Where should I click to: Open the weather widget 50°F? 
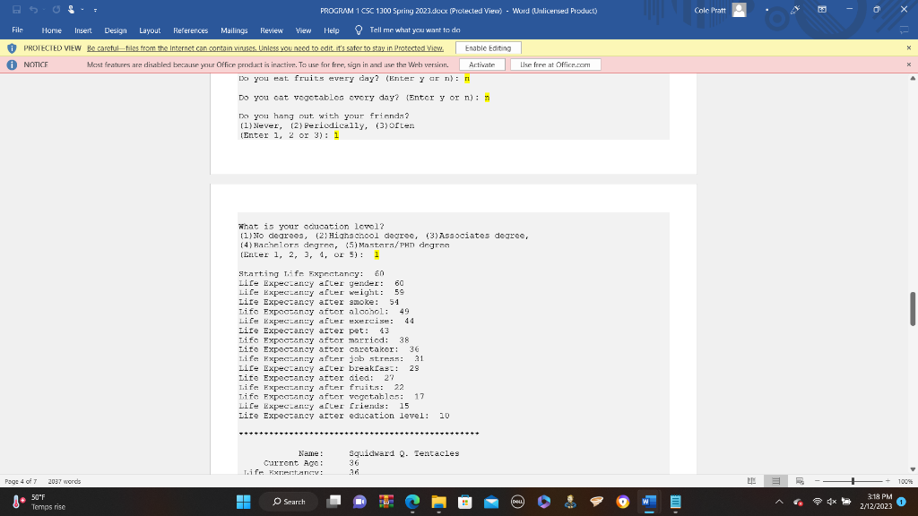click(x=39, y=502)
